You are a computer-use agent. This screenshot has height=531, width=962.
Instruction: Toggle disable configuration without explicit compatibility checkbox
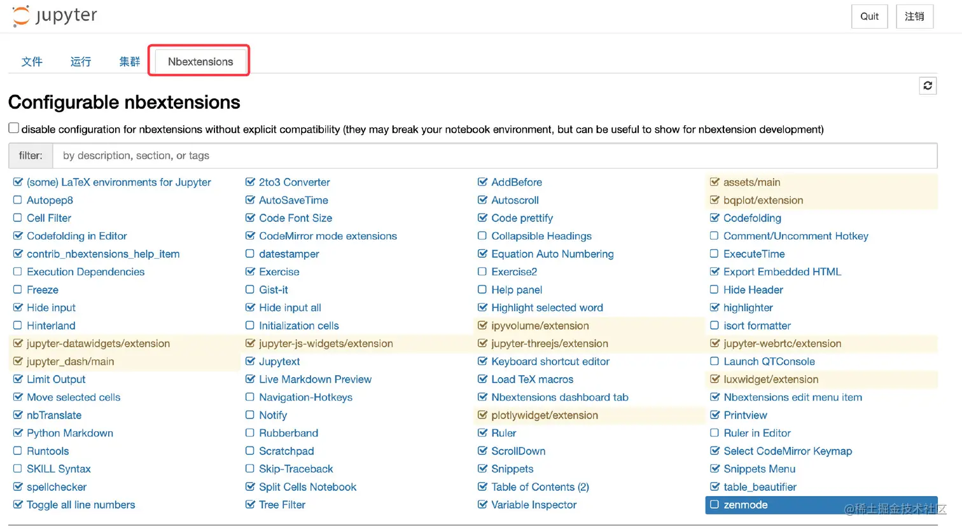tap(14, 128)
